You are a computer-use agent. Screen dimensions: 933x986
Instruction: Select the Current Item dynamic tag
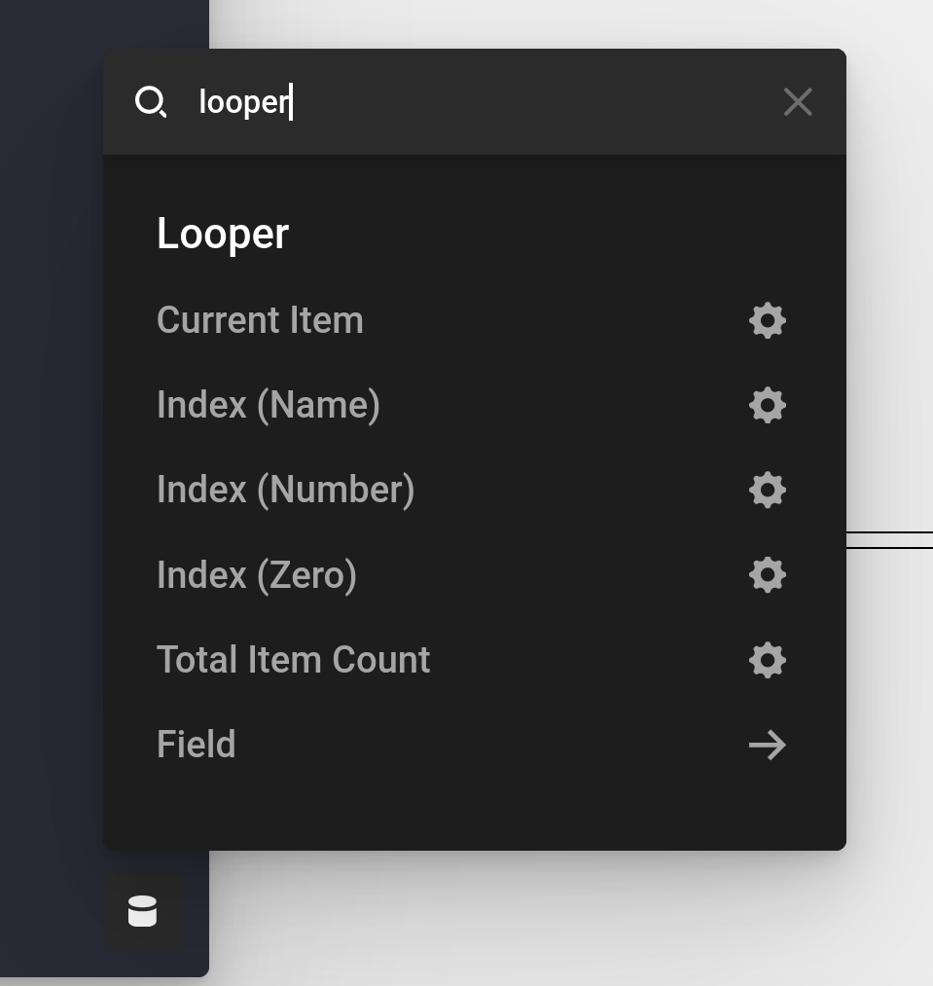pyautogui.click(x=260, y=320)
